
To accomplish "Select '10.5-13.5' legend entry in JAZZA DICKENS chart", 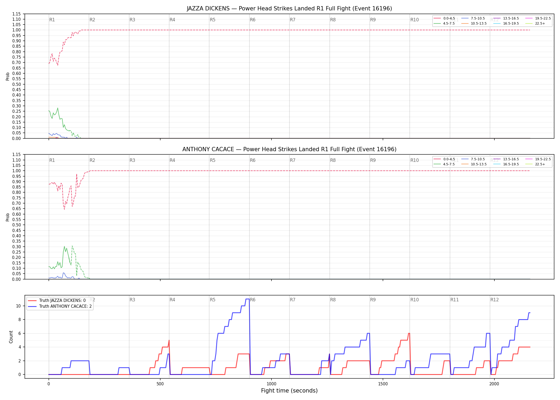I will [x=474, y=23].
